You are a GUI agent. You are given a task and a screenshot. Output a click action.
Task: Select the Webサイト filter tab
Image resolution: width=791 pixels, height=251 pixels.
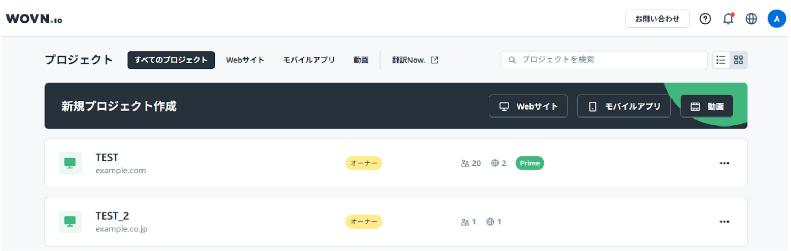tap(245, 60)
